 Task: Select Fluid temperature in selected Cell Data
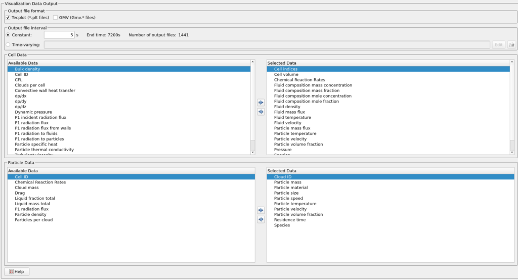296,117
